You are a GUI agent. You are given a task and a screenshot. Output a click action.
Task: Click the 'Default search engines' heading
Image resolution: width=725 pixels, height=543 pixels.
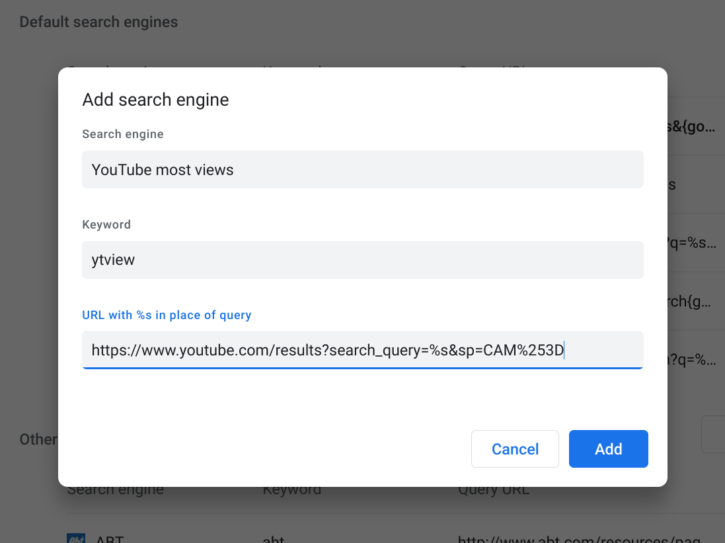click(x=98, y=22)
